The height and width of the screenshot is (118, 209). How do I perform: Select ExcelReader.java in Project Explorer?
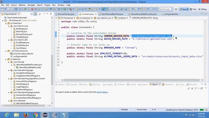[x=21, y=43]
